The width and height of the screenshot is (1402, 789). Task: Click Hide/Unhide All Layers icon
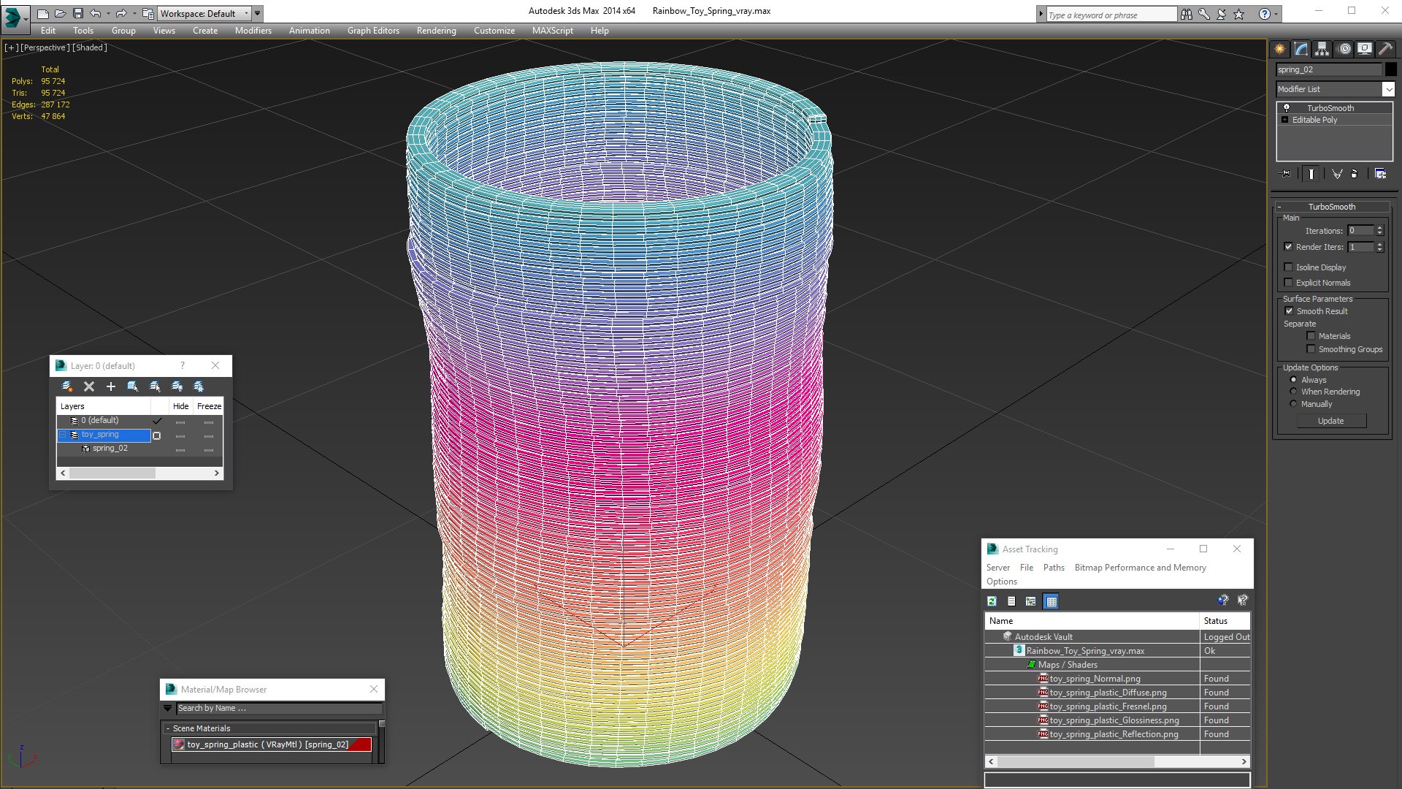pyautogui.click(x=177, y=386)
